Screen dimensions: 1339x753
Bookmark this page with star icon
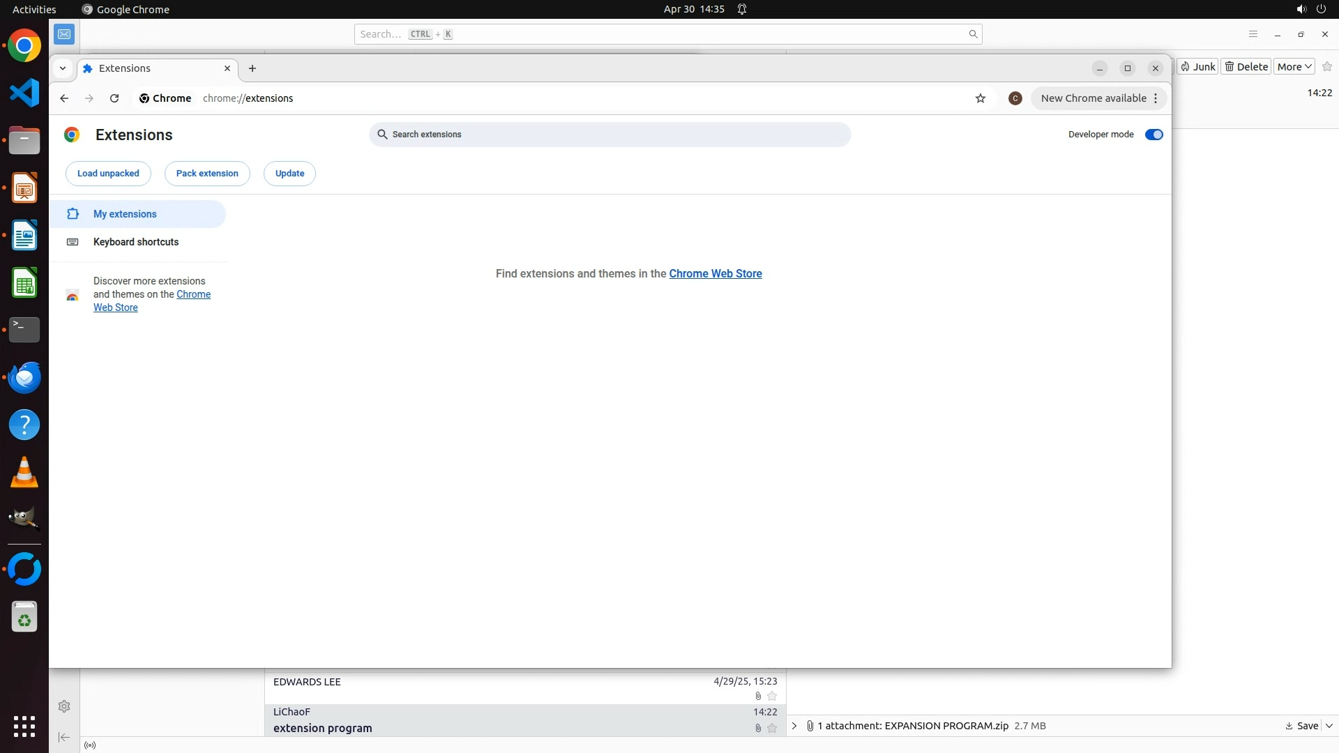pos(981,98)
